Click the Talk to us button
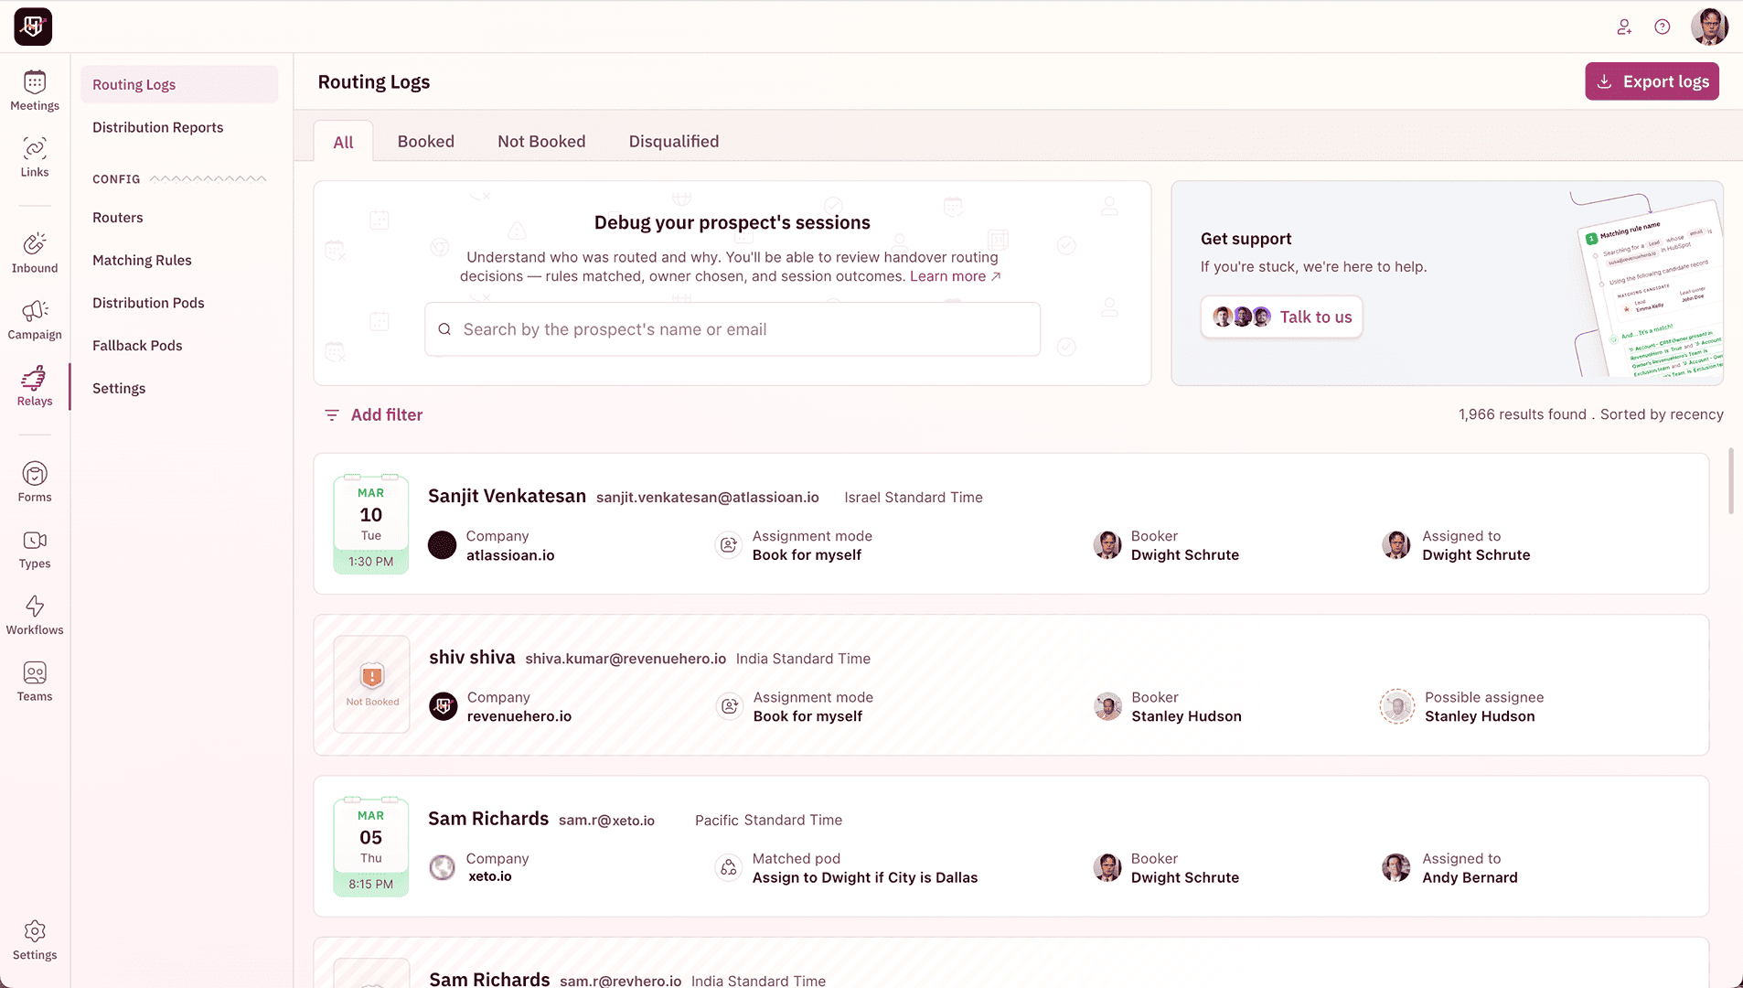Image resolution: width=1743 pixels, height=988 pixels. 1281,317
